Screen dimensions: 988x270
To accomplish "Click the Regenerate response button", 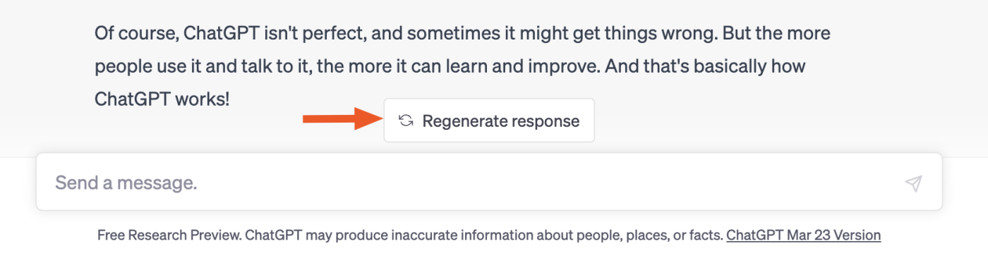I will (x=489, y=121).
